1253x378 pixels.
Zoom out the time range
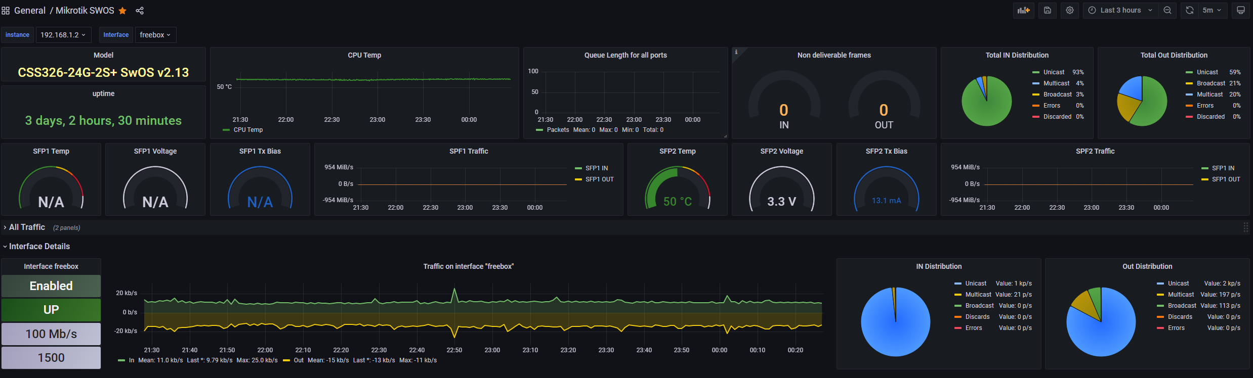(1167, 10)
